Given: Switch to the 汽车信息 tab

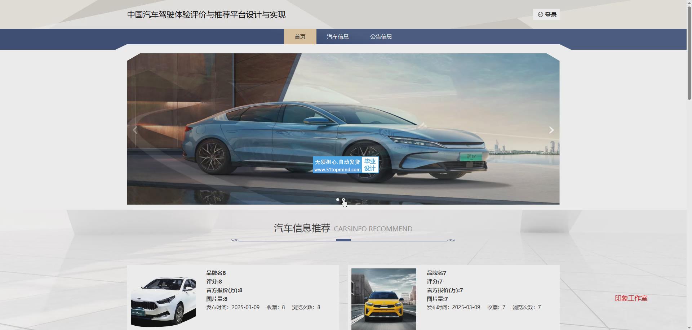Looking at the screenshot, I should point(338,37).
